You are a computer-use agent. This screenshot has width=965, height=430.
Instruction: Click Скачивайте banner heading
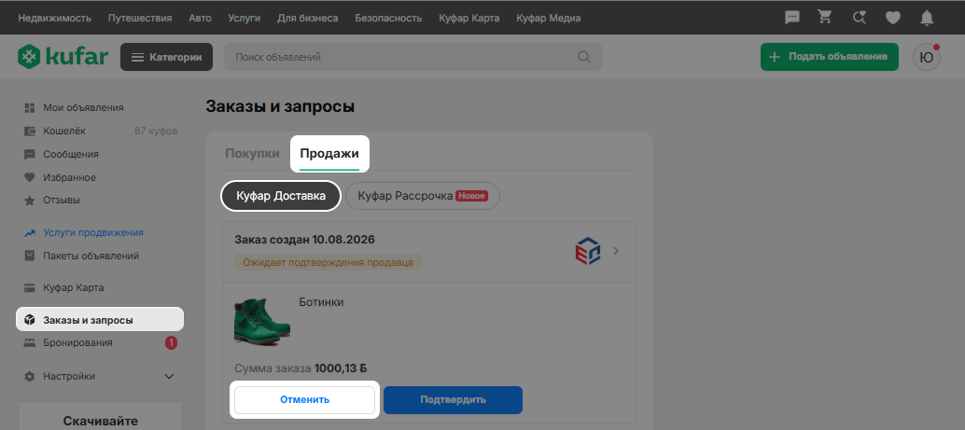pos(100,422)
